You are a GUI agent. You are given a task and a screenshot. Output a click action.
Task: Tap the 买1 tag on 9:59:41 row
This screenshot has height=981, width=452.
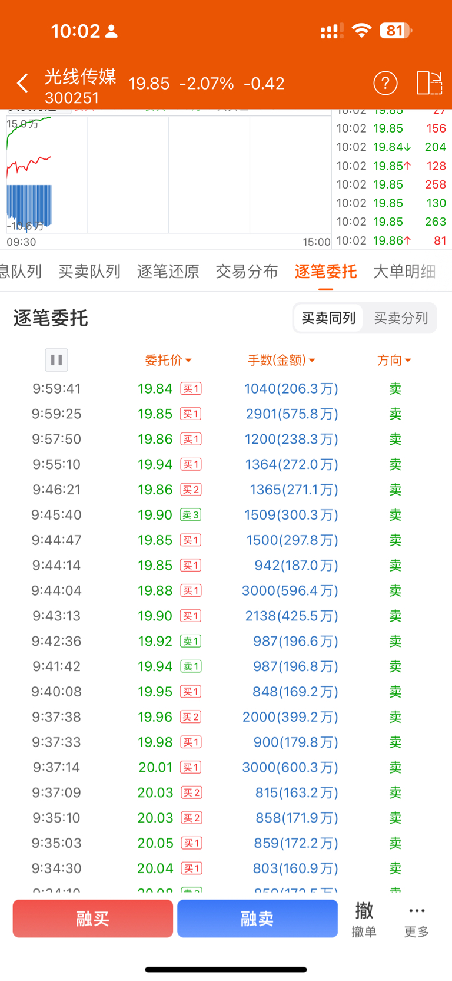click(x=191, y=389)
